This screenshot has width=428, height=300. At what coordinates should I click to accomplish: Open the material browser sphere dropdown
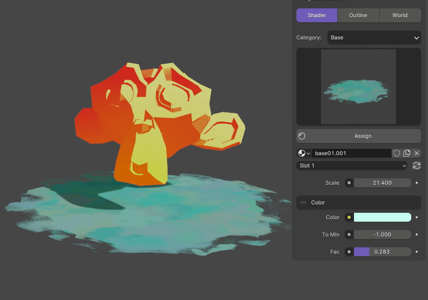pyautogui.click(x=304, y=153)
